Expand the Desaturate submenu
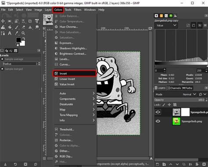This screenshot has height=167, width=208. [x=75, y=104]
